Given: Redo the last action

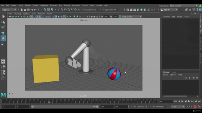Looking at the screenshot, I should (x=35, y=10).
